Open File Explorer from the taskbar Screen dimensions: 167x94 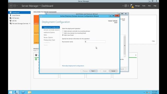[29, 92]
